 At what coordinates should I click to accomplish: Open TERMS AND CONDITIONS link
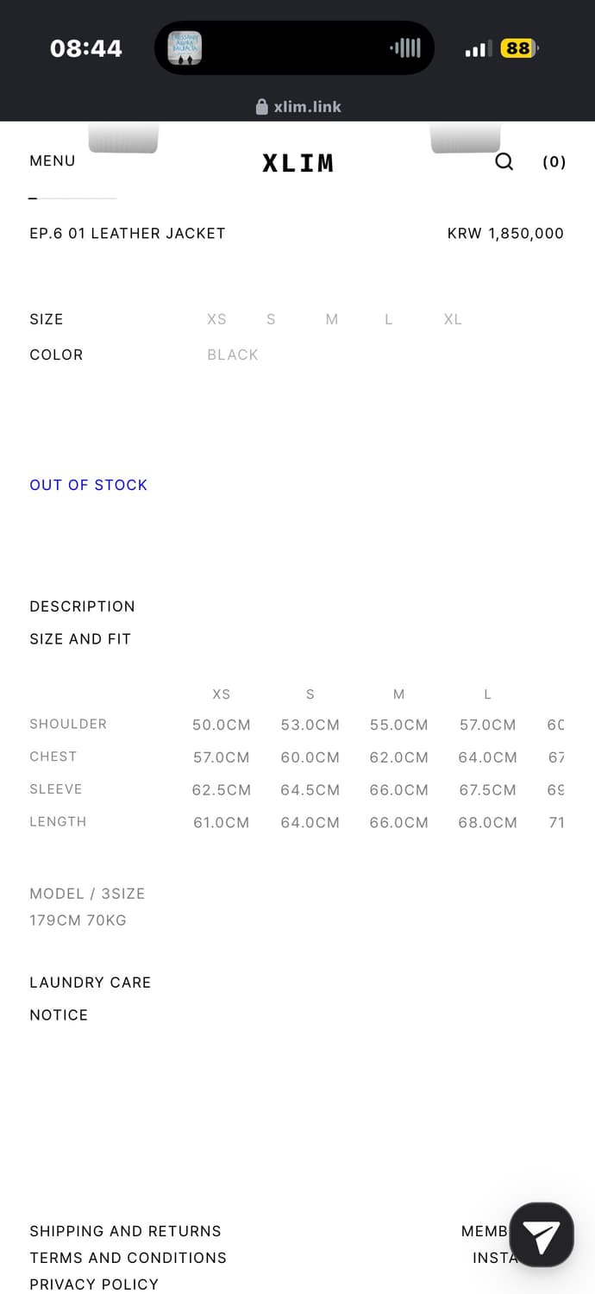(x=128, y=1258)
